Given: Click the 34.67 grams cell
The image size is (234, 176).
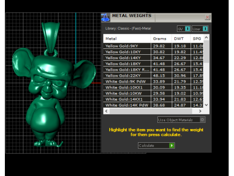Looking at the screenshot, I should (161, 58).
